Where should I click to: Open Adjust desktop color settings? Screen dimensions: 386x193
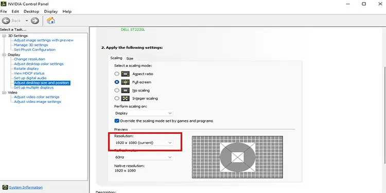point(39,64)
